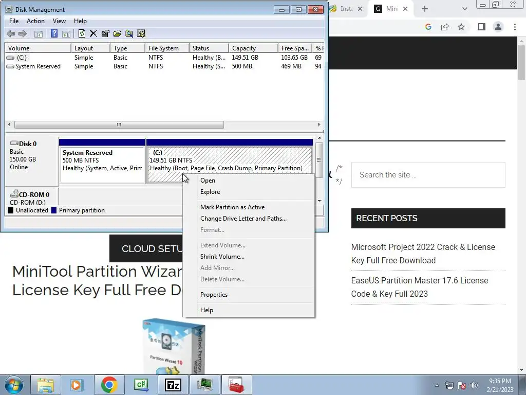Open a new Chrome tab with plus

tap(425, 9)
